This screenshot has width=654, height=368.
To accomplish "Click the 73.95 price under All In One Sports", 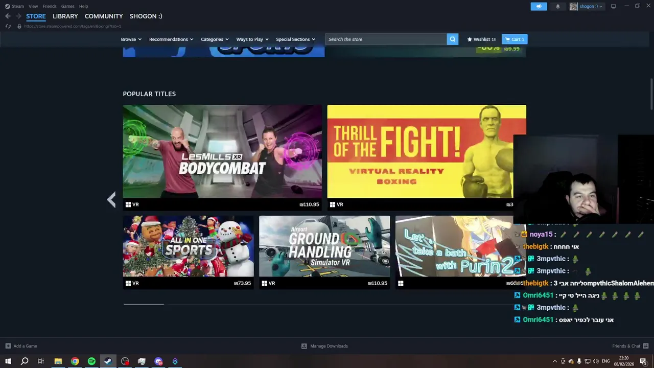I will 243,283.
